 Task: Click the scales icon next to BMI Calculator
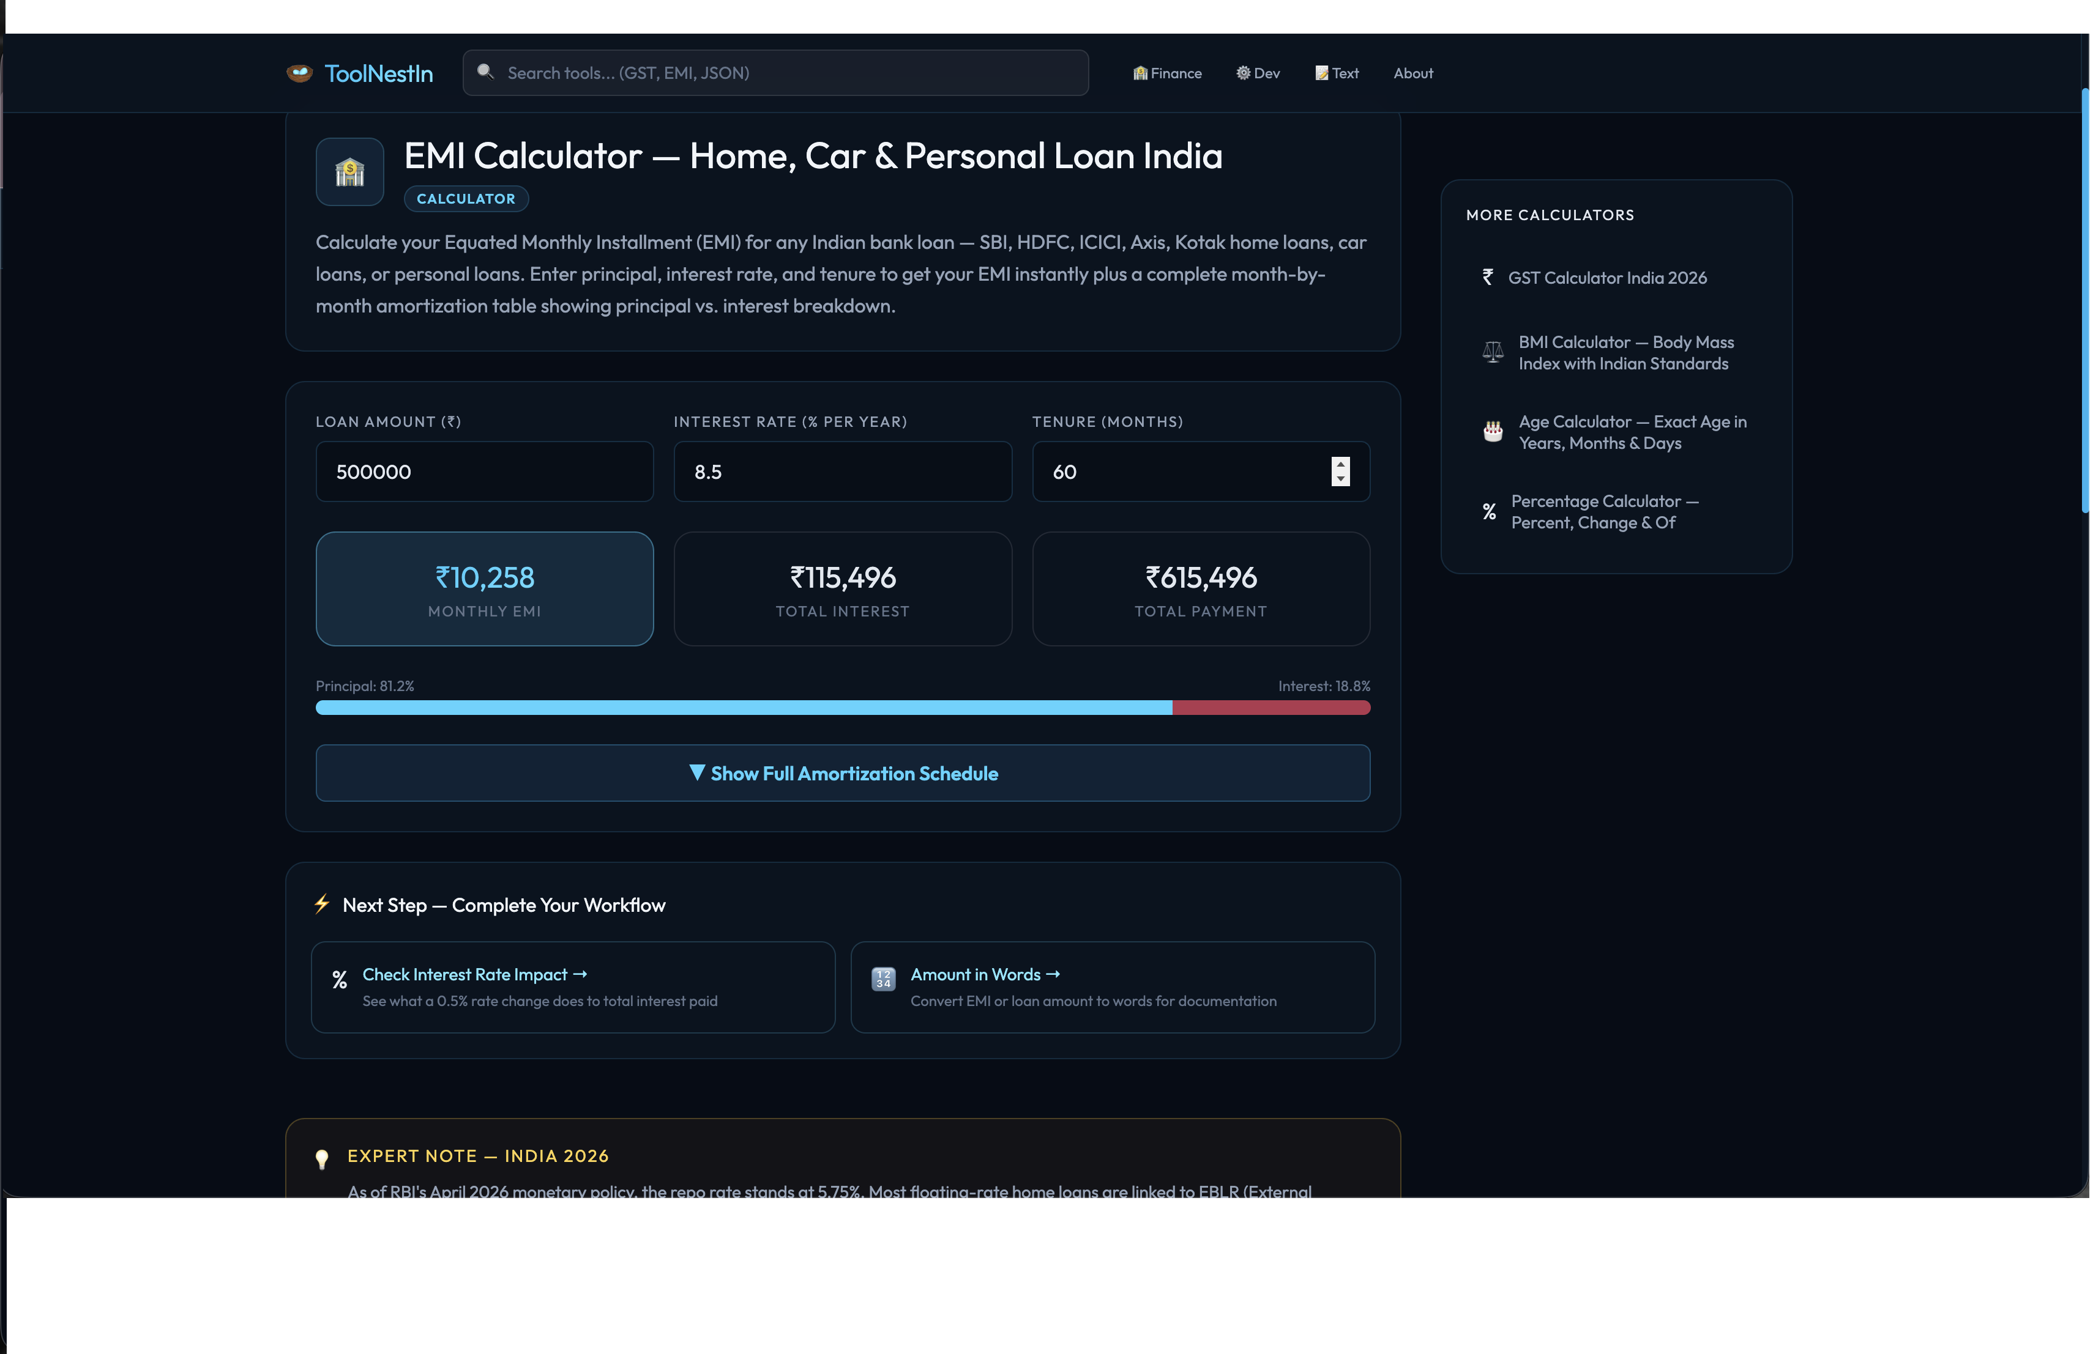[1493, 353]
